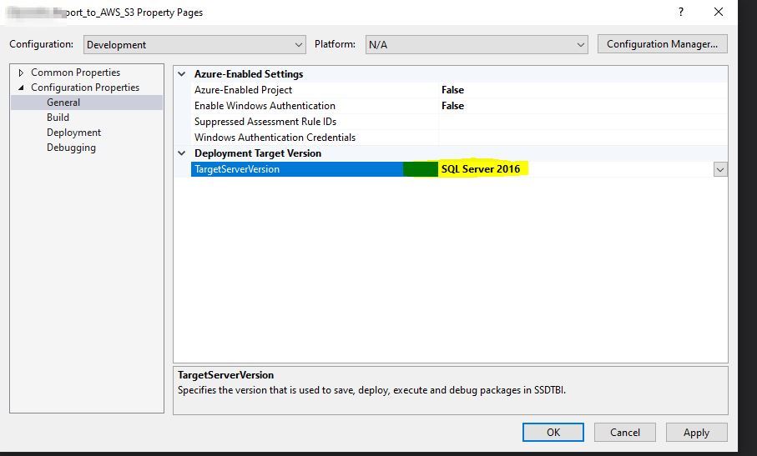Collapse the Configuration Properties node
This screenshot has height=456, width=757.
[x=22, y=88]
